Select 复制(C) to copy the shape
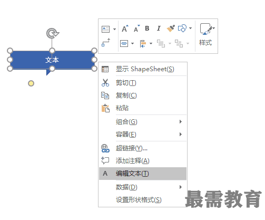 (143, 95)
